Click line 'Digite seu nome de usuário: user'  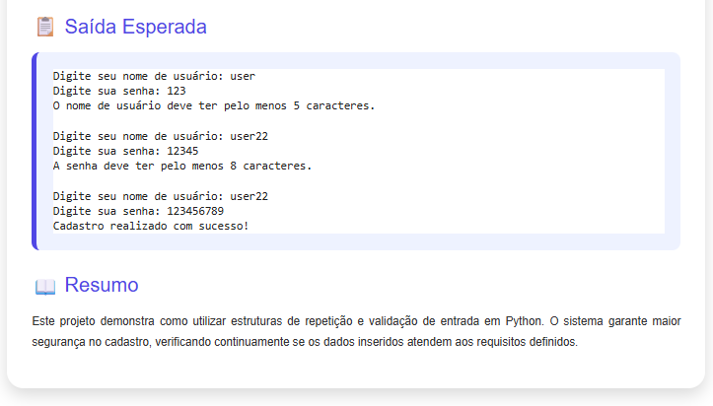(x=154, y=76)
